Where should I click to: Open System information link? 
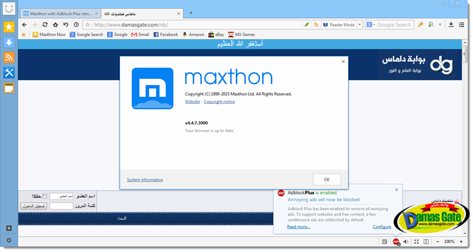145,180
